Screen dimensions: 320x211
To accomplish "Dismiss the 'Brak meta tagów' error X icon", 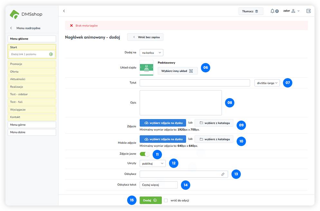I will coord(71,25).
